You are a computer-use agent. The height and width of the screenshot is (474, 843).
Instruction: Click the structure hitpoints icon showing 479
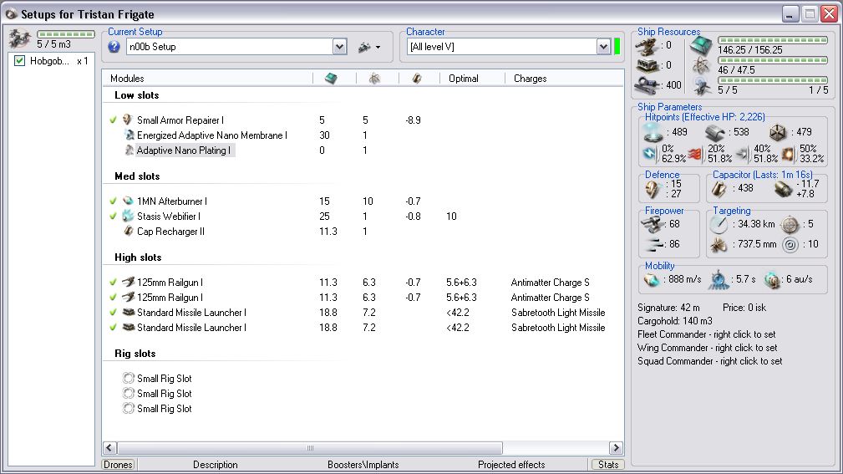[x=777, y=132]
